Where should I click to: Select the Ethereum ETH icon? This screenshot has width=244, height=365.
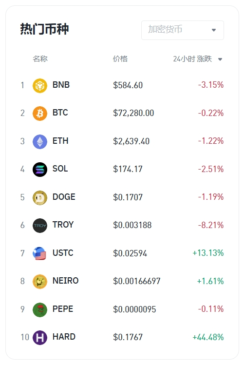click(x=40, y=141)
